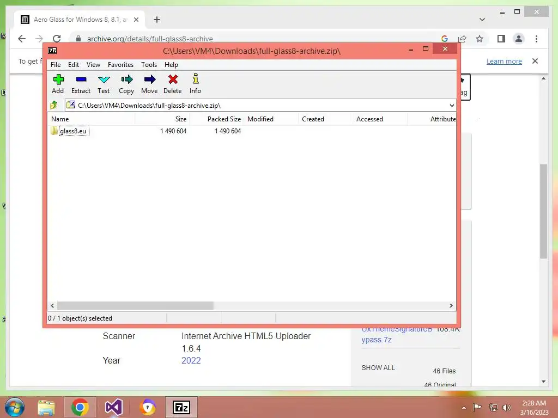Click the horizontal scrollbar left arrow
This screenshot has height=418, width=558.
52,306
